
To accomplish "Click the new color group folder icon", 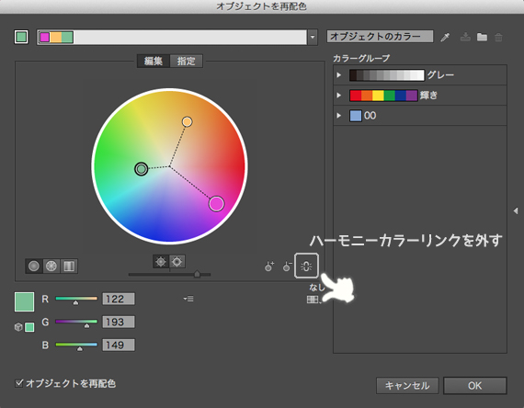I will coord(482,37).
